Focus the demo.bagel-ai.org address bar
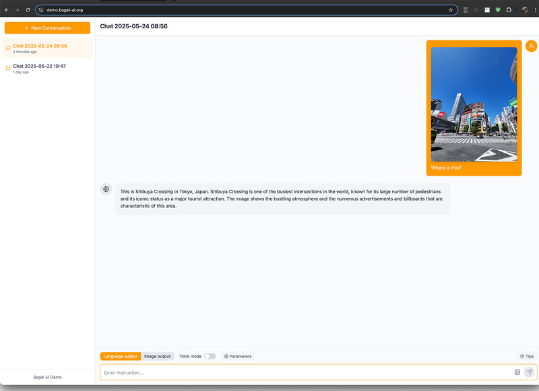The image size is (539, 391). tap(247, 10)
